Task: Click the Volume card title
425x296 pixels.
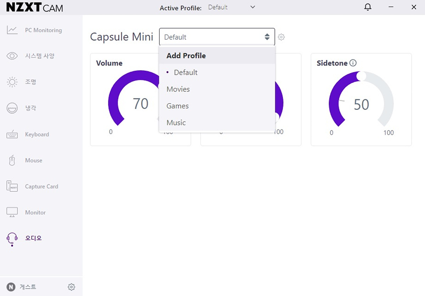Action: (109, 63)
